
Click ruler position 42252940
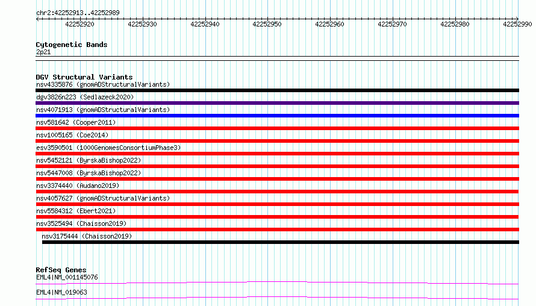point(205,24)
